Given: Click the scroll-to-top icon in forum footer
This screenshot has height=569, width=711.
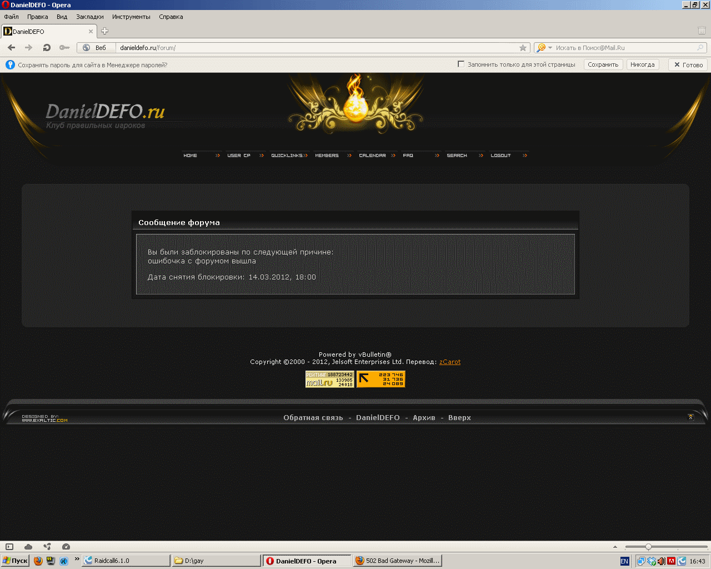Looking at the screenshot, I should click(x=691, y=417).
